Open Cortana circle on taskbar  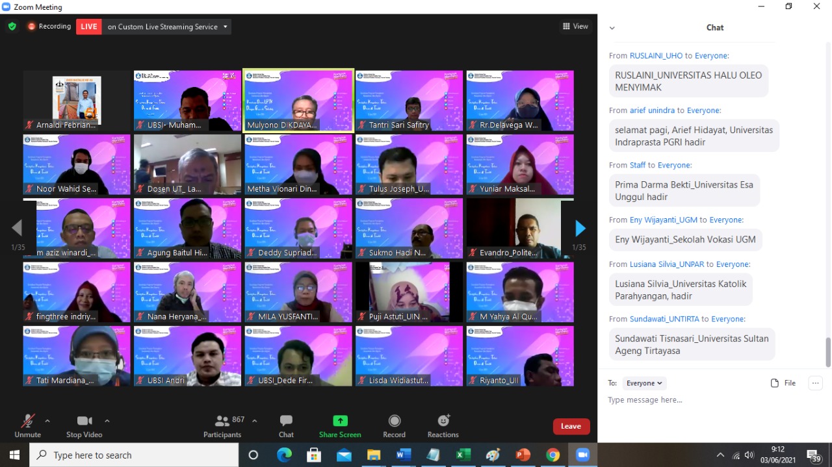click(253, 455)
